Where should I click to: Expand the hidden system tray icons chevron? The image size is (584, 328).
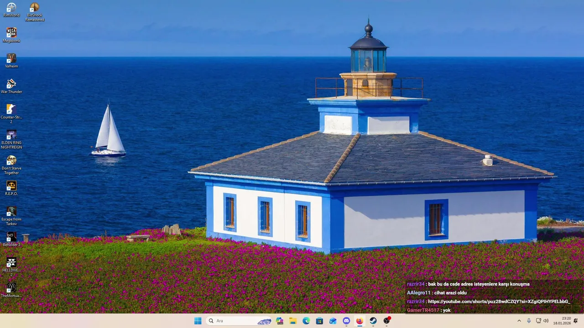point(519,321)
